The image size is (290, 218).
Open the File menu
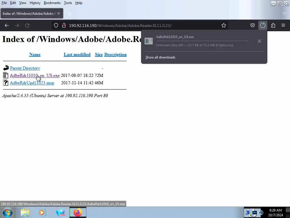(x=4, y=3)
